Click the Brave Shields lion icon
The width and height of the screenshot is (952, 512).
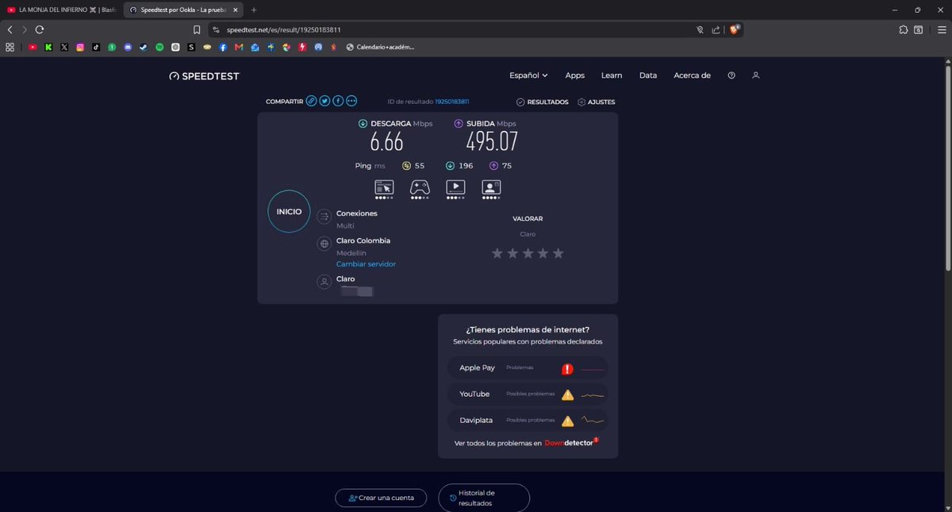pyautogui.click(x=735, y=29)
